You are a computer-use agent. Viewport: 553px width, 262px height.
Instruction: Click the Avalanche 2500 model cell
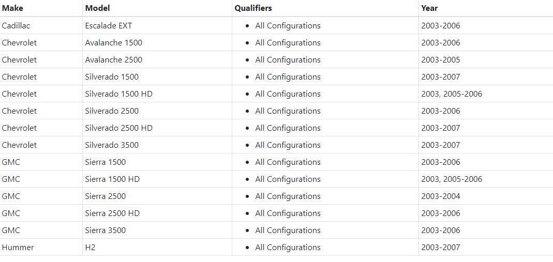point(113,60)
